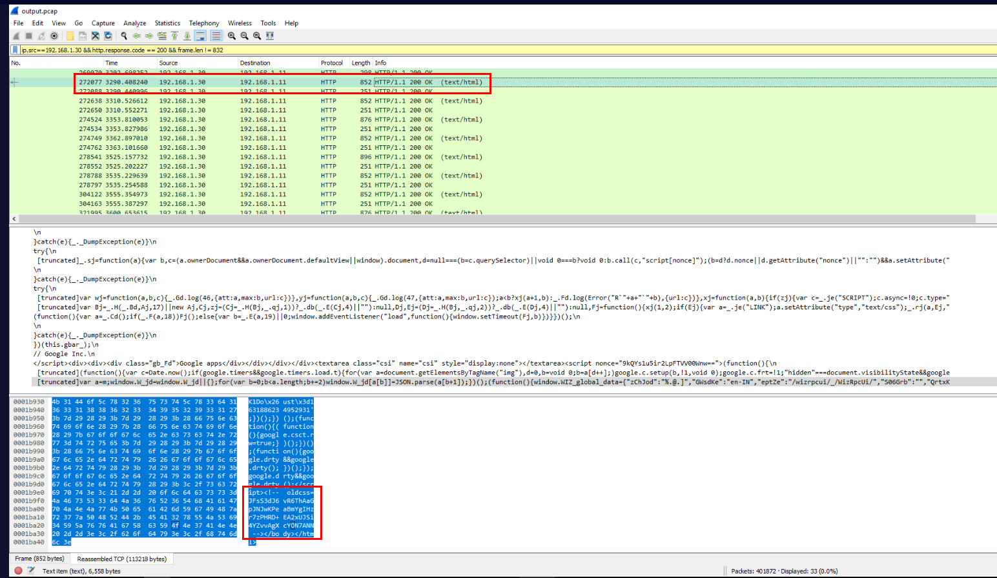This screenshot has height=578, width=997.
Task: Sort by the Info column header
Action: tap(684, 63)
